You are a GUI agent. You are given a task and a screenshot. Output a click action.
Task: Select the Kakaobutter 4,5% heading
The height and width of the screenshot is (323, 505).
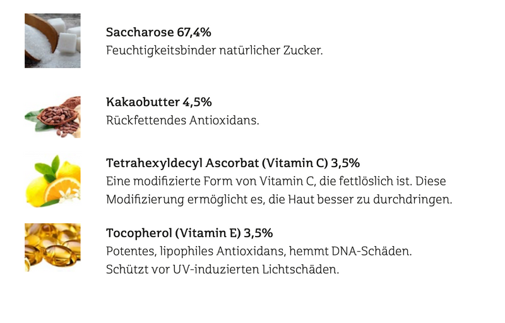tap(158, 102)
